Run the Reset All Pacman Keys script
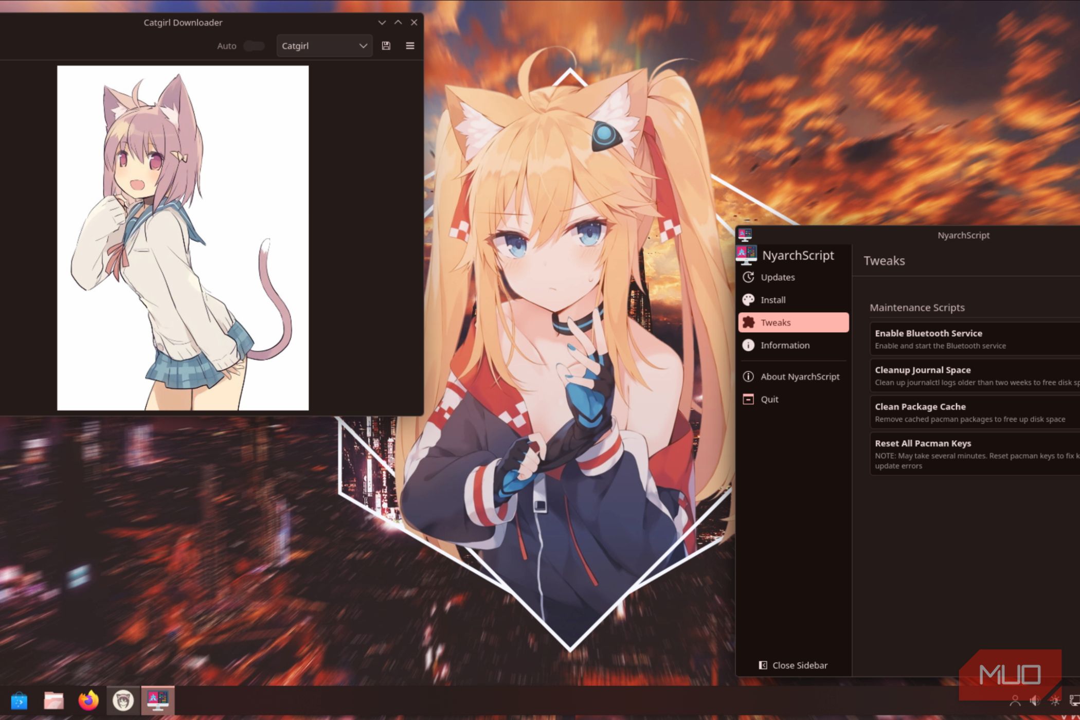The height and width of the screenshot is (720, 1080). click(x=975, y=454)
